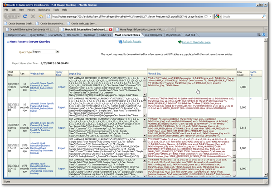Collapse the Most Recent Server Queries section
The width and height of the screenshot is (272, 188).
[8, 42]
